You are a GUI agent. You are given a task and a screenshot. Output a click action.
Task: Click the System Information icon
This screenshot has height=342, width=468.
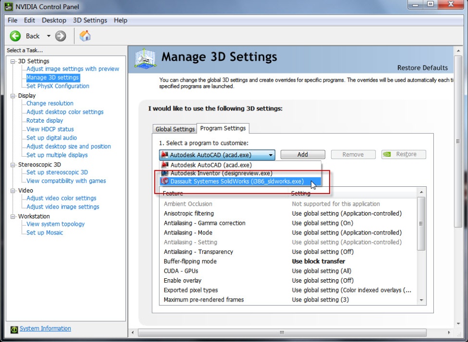[x=14, y=329]
